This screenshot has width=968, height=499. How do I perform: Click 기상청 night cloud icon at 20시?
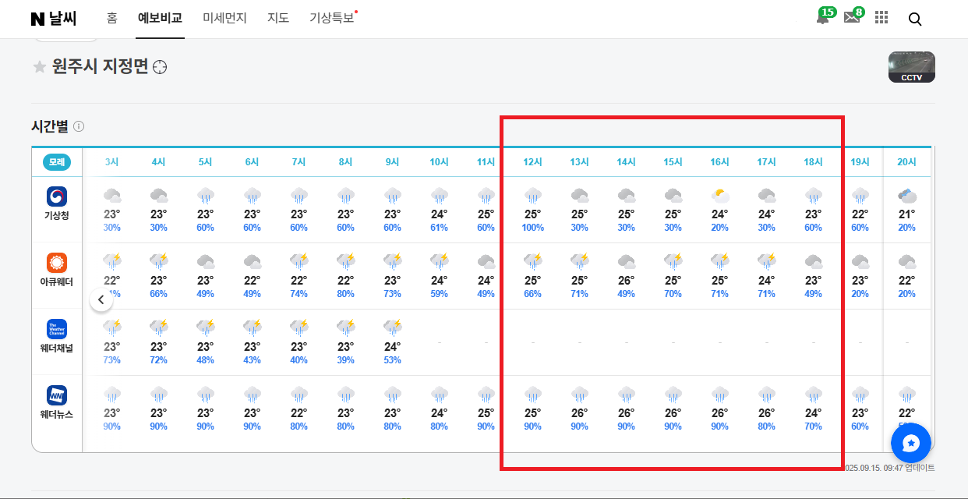pyautogui.click(x=907, y=196)
